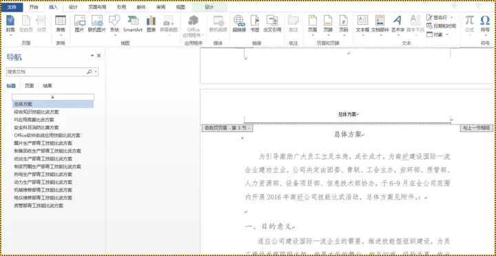Open the Page Number (页码) menu
The height and width of the screenshot is (256, 496).
[x=344, y=25]
